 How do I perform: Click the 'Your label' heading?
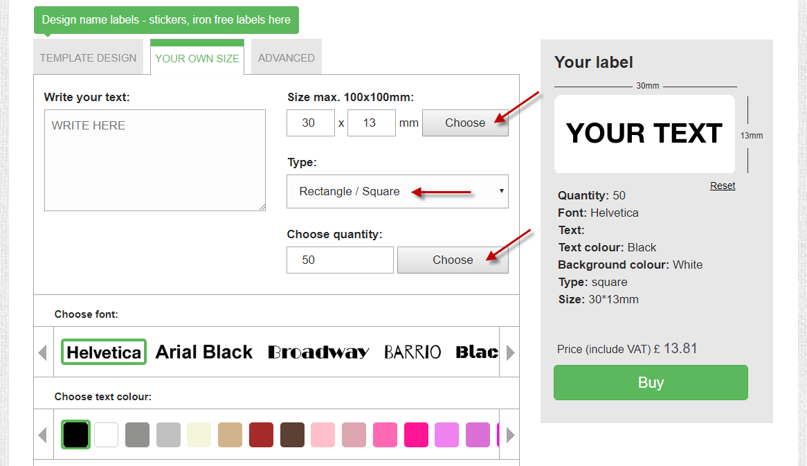tap(593, 62)
